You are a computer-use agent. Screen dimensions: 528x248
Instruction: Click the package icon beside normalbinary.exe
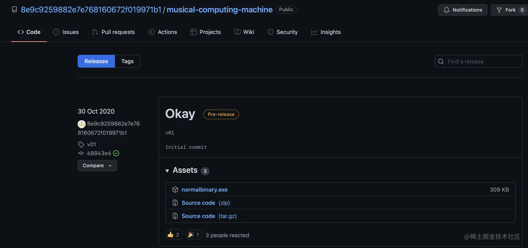click(x=175, y=190)
